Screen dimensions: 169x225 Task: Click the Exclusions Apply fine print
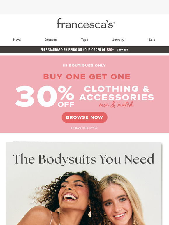pos(85,128)
